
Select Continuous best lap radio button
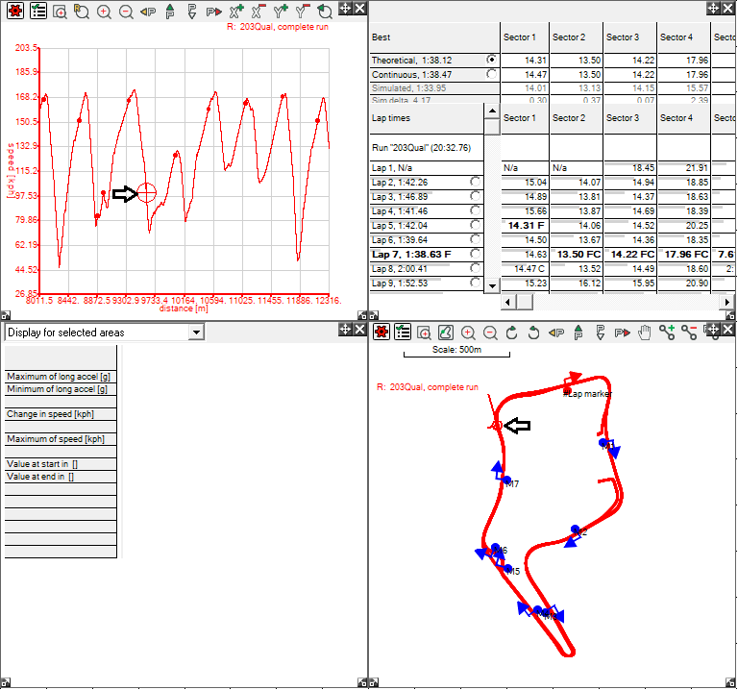tap(491, 74)
